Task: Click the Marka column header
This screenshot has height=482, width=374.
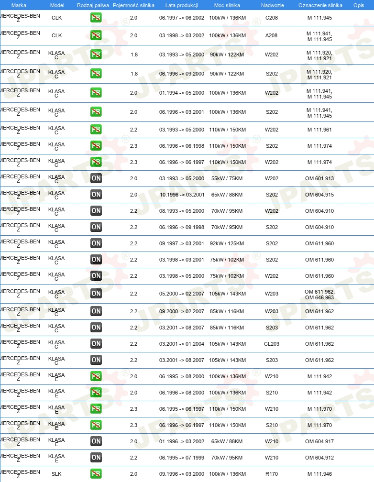Action: click(19, 5)
